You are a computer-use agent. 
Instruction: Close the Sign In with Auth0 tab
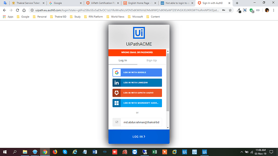(x=229, y=3)
